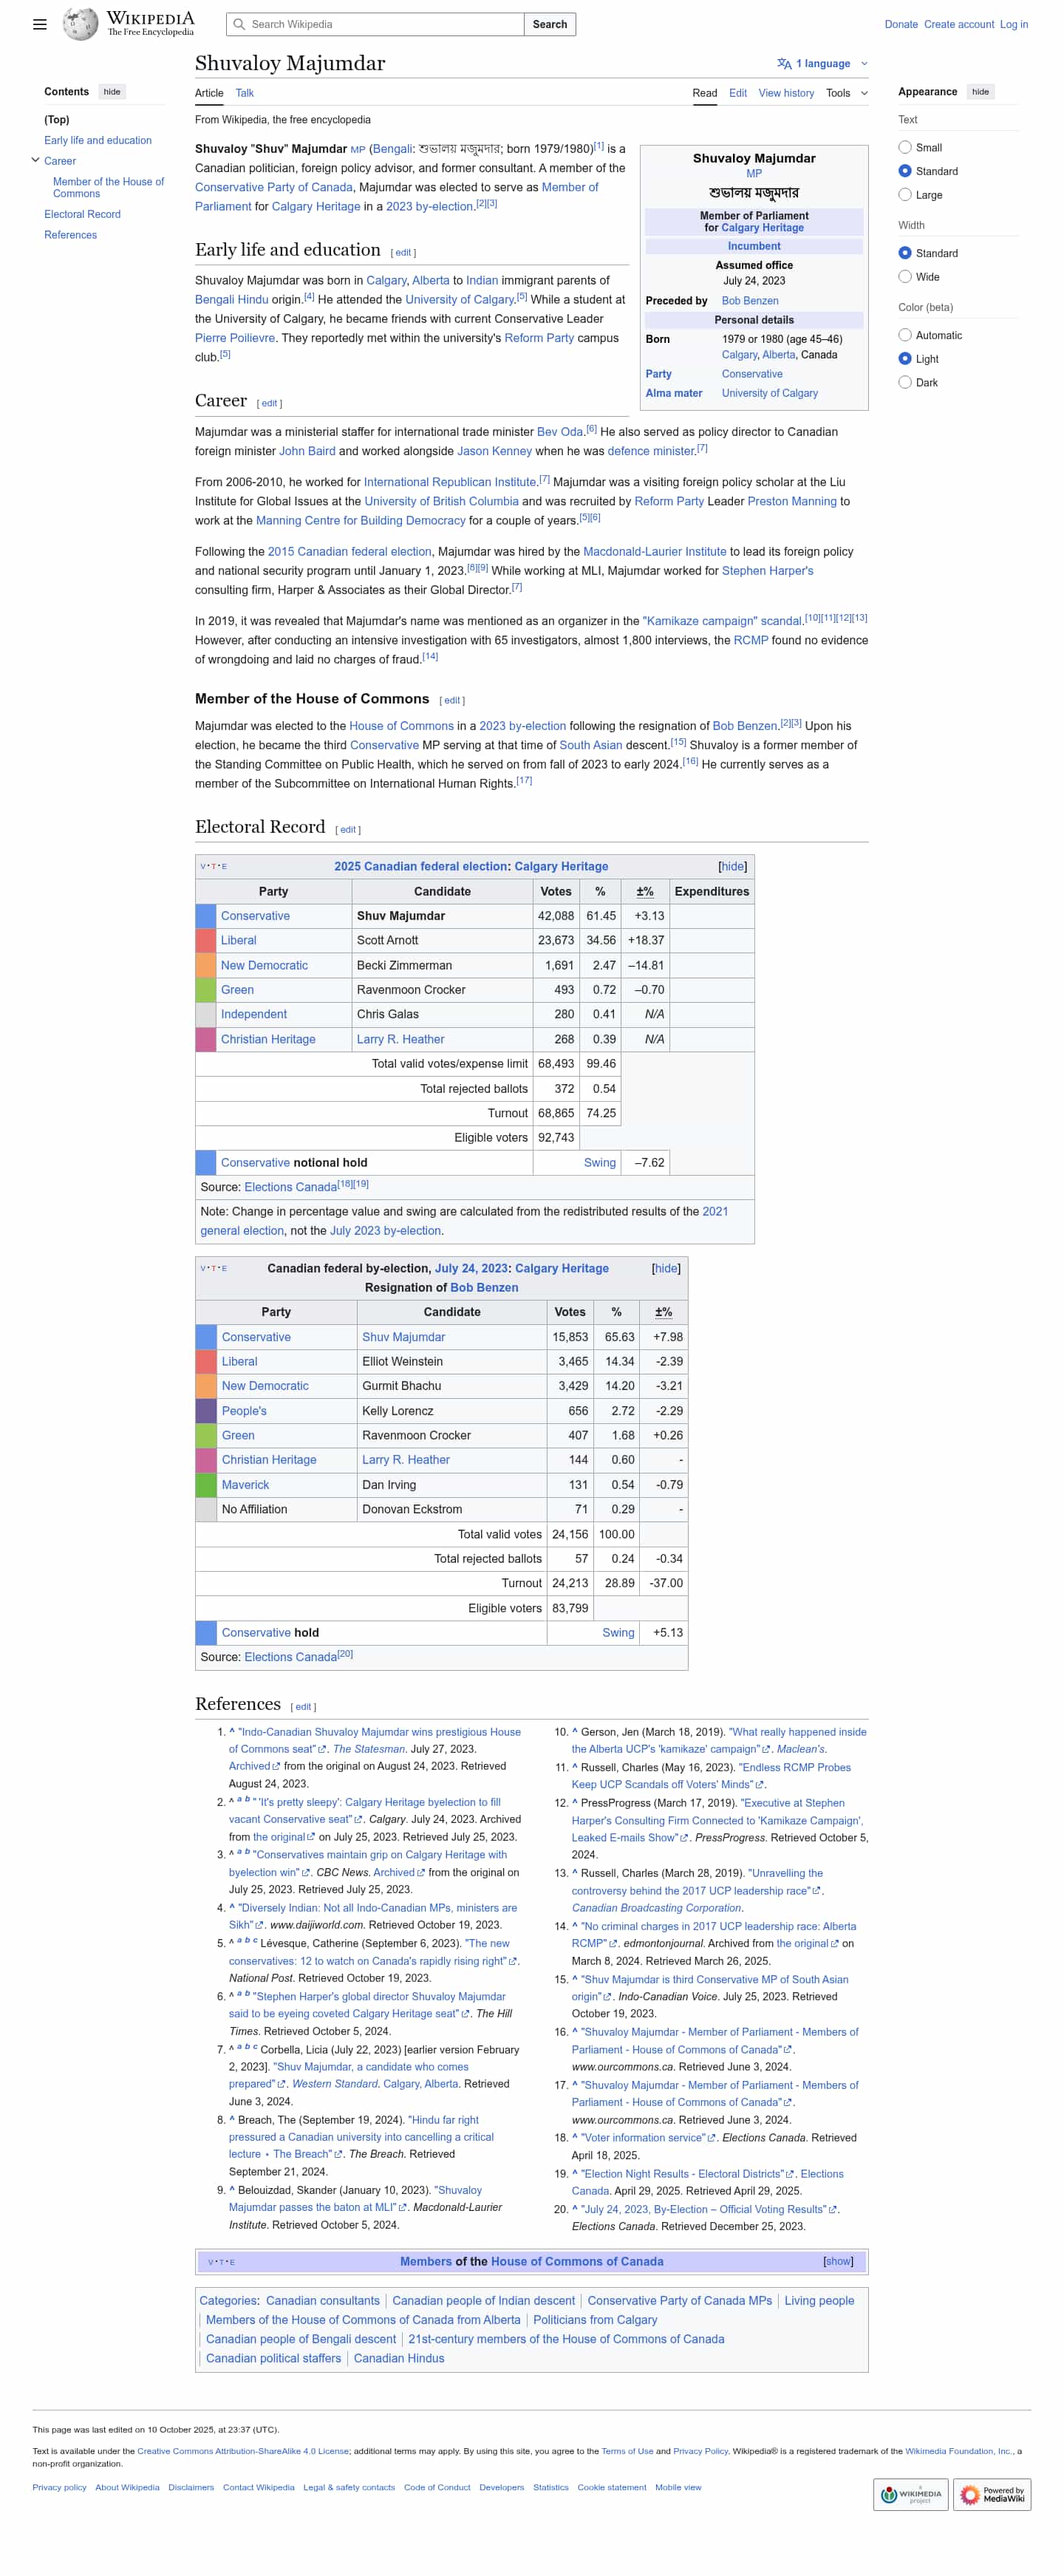
Task: Switch to the Talk tab
Action: pos(245,93)
